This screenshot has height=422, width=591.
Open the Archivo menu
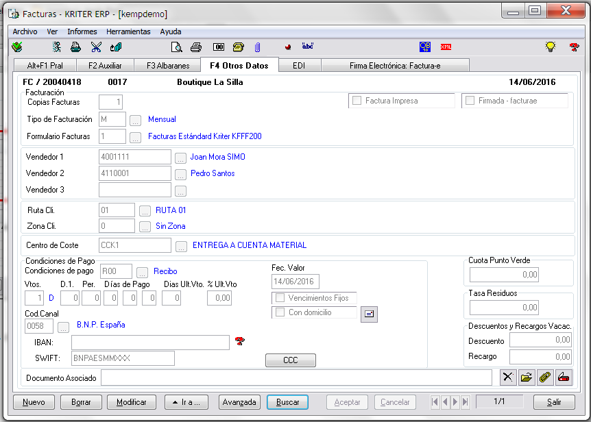[x=25, y=32]
